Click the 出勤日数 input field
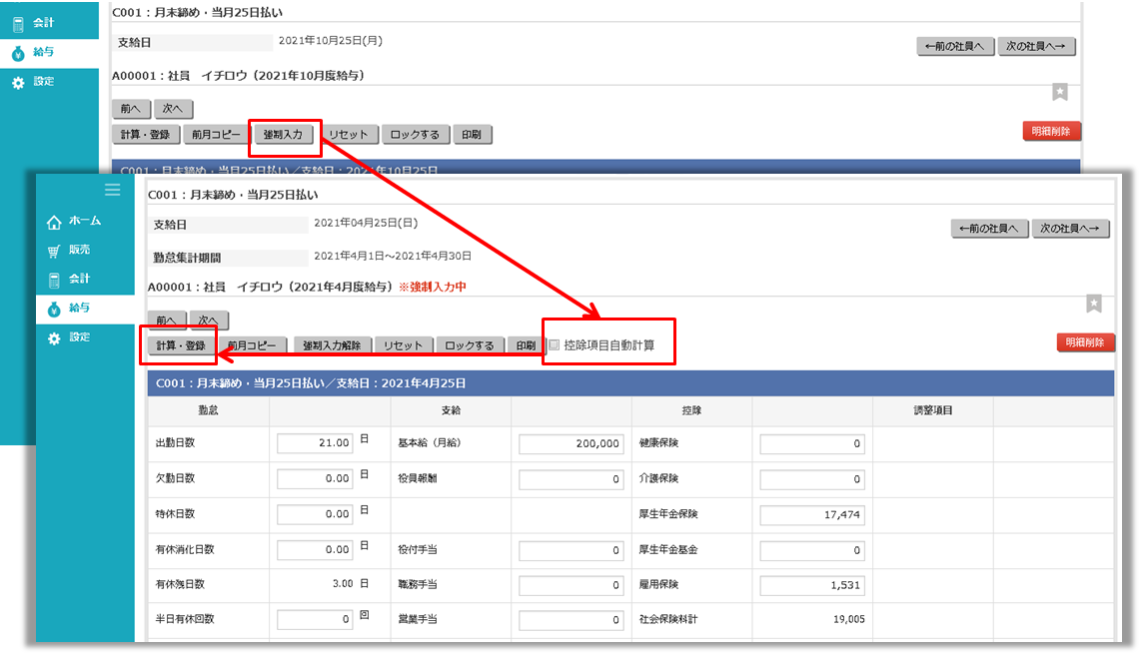 coord(315,443)
